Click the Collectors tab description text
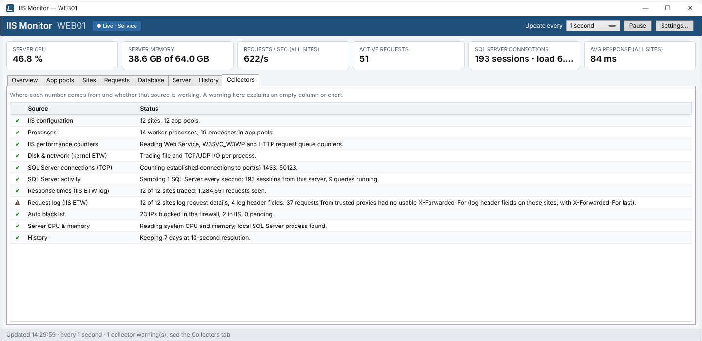 coord(176,95)
